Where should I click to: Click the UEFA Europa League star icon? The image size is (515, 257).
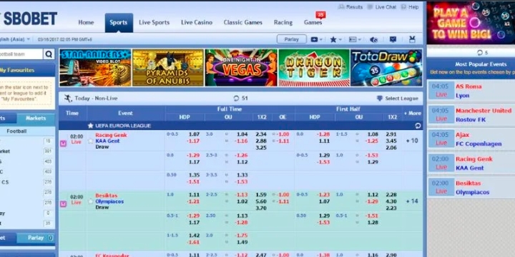[x=91, y=126]
